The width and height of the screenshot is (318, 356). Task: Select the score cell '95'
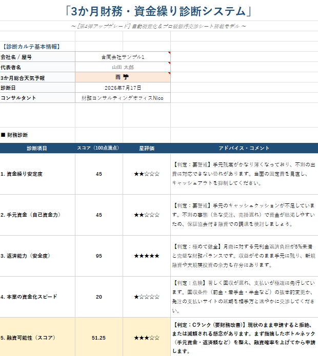pyautogui.click(x=99, y=256)
